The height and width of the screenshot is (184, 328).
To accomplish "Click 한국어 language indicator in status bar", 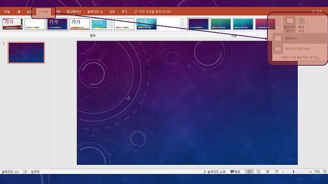I will point(35,172).
